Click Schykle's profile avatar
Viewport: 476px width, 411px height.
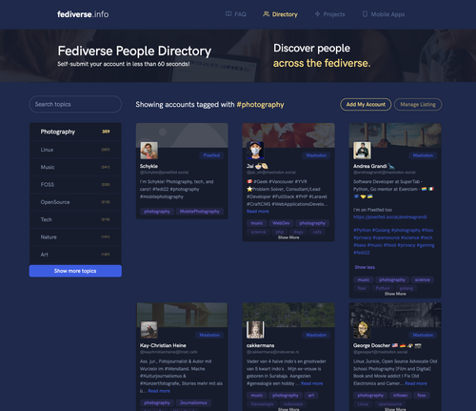tap(149, 151)
